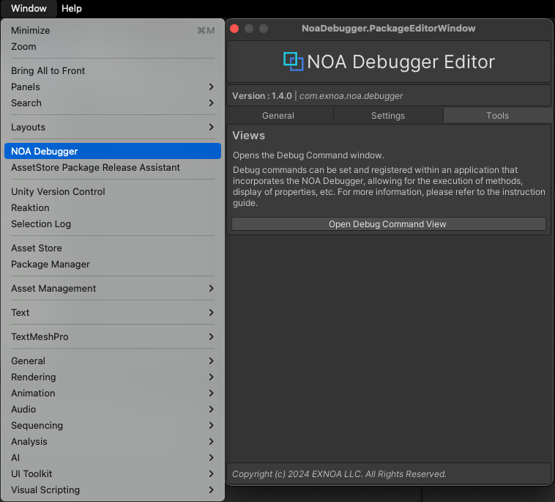The height and width of the screenshot is (502, 555).
Task: Click 'Opens the Debug Command window.' text
Action: coord(308,155)
